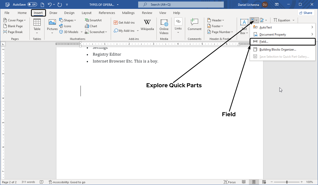This screenshot has height=185, width=318.
Task: Insert a Page Break
Action: (13, 32)
